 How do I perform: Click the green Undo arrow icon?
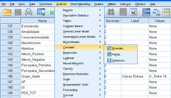click(x=53, y=12)
